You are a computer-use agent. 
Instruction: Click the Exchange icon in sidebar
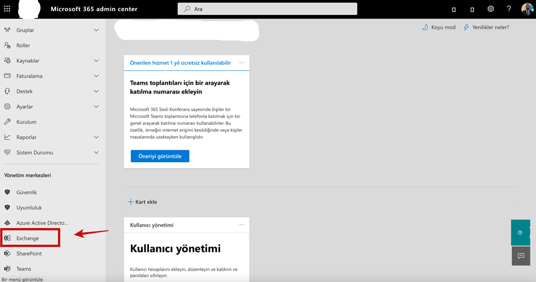point(7,238)
